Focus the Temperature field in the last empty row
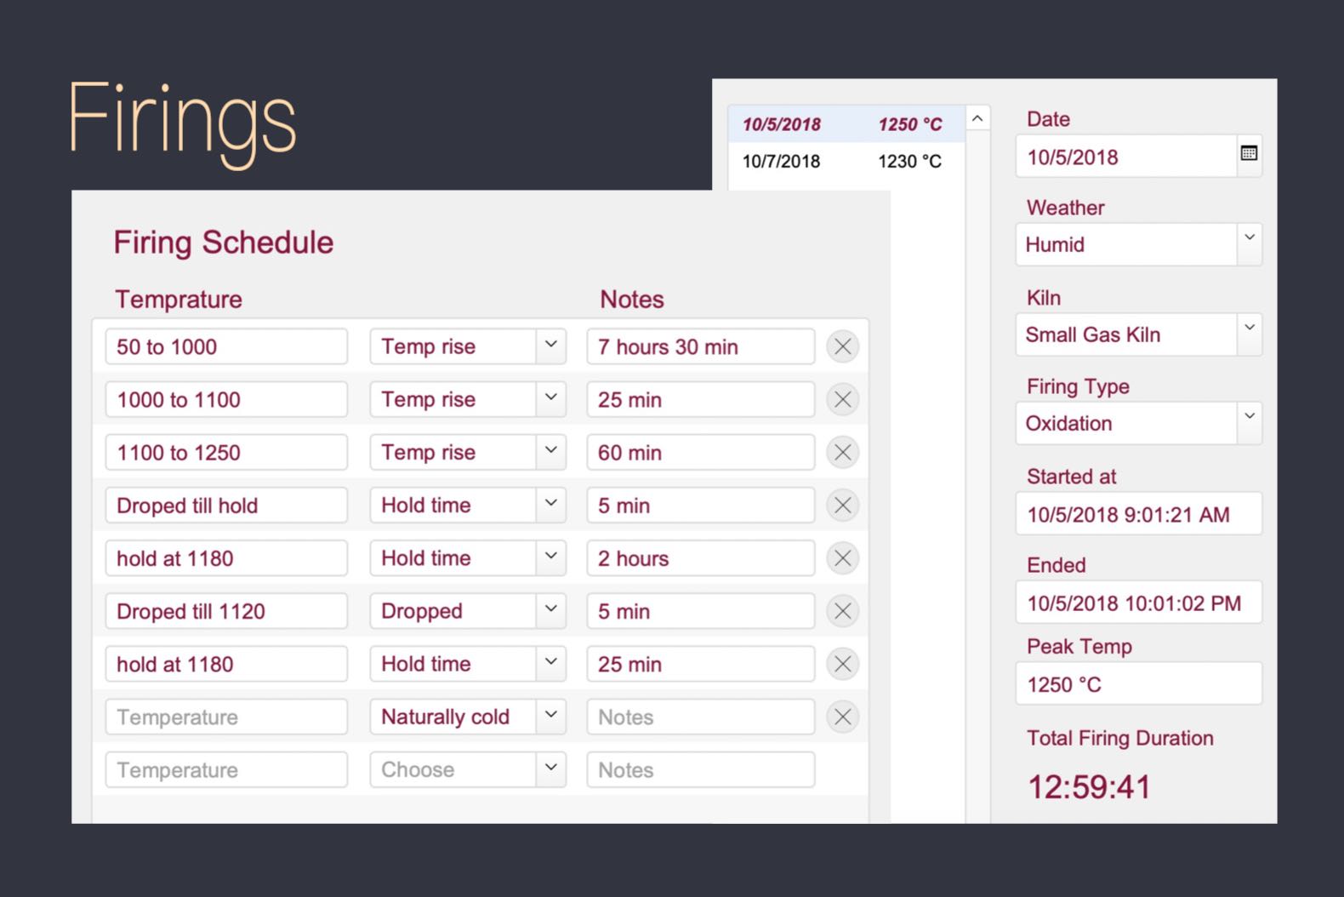This screenshot has width=1344, height=897. tap(226, 768)
